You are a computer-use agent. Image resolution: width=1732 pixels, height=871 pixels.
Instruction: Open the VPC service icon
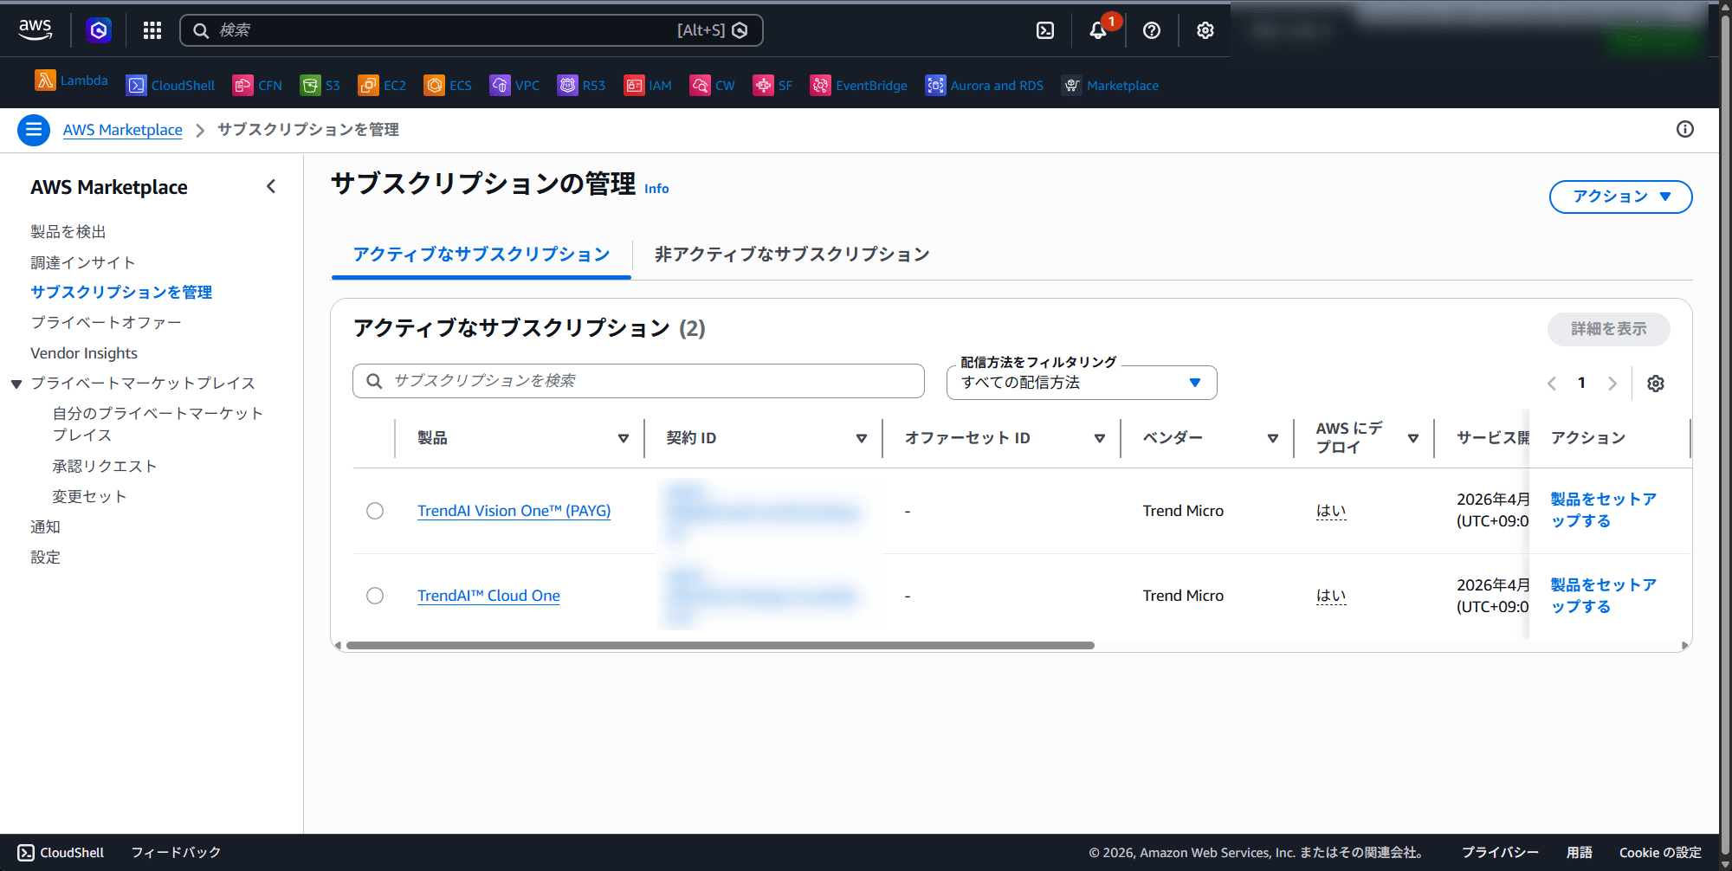[x=514, y=85]
